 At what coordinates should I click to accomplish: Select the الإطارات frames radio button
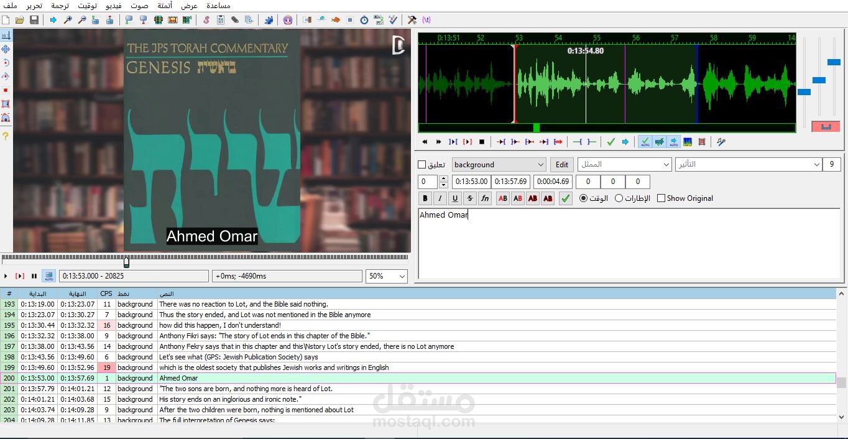[x=619, y=198]
